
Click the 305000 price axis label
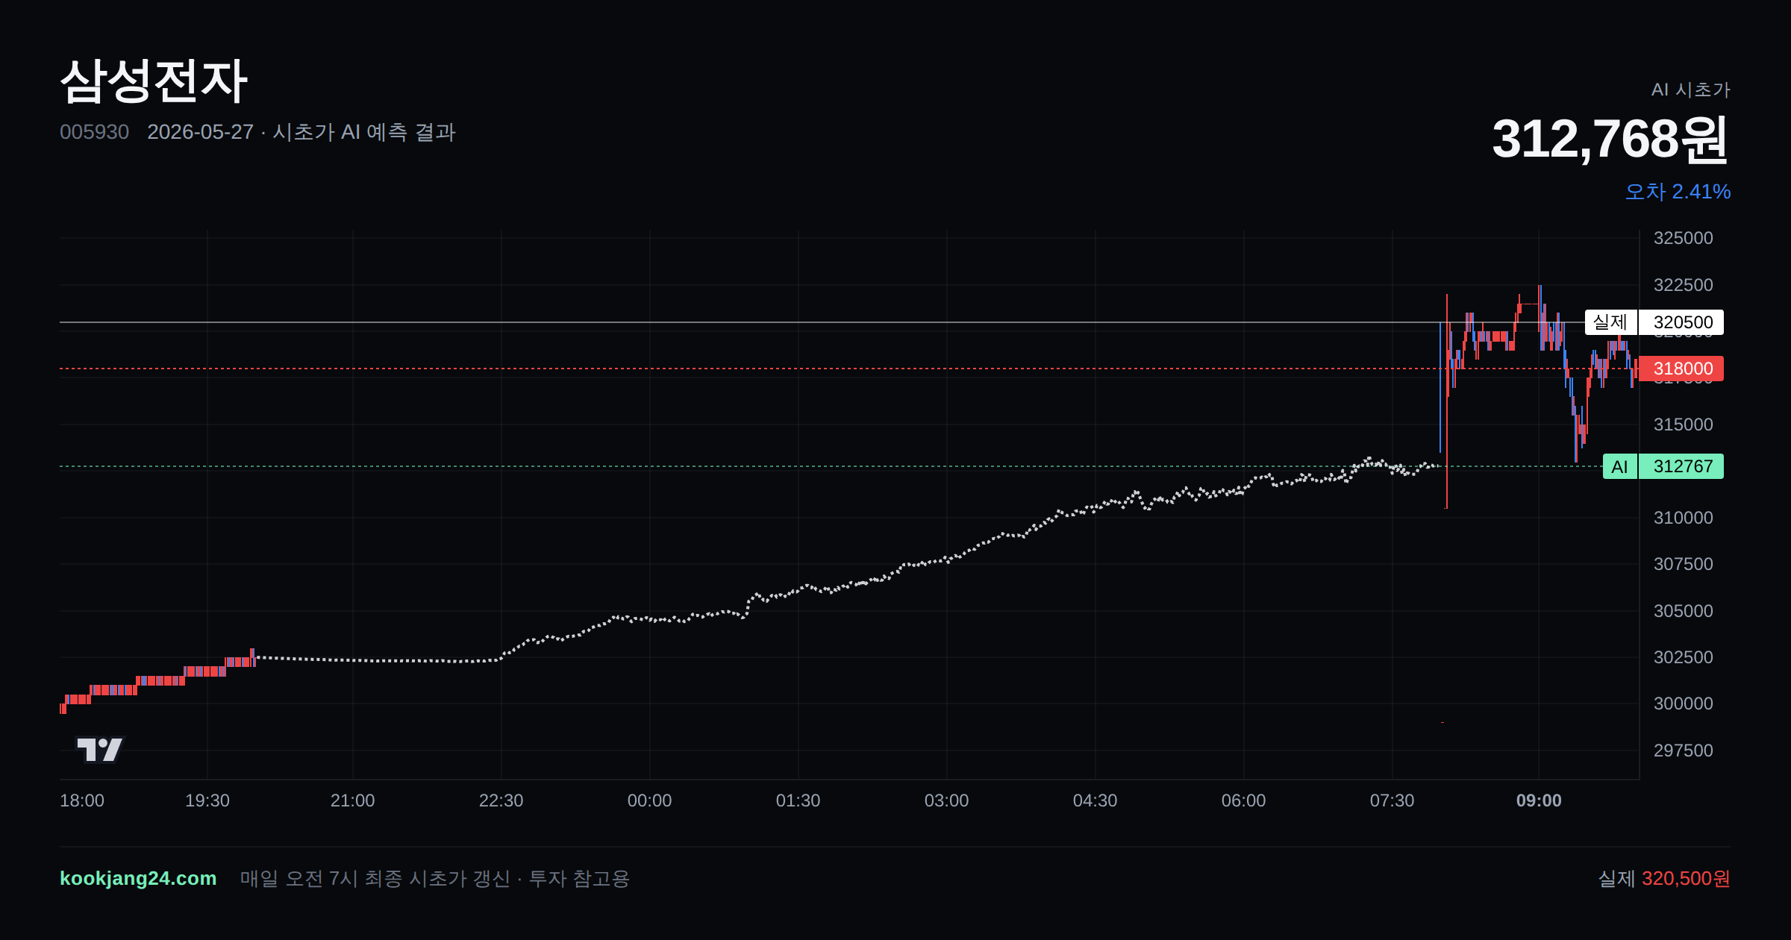1683,611
